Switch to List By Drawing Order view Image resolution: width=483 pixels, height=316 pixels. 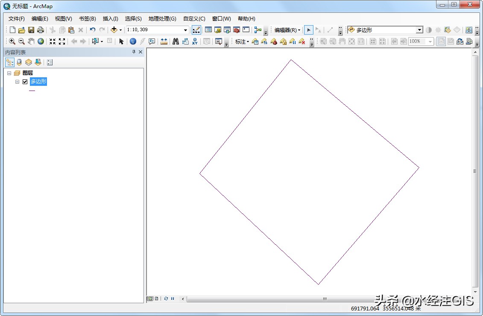(x=10, y=62)
